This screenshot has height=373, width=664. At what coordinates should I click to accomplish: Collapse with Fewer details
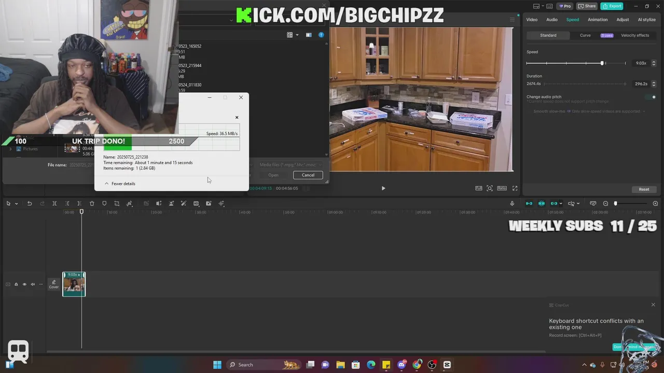point(120,183)
